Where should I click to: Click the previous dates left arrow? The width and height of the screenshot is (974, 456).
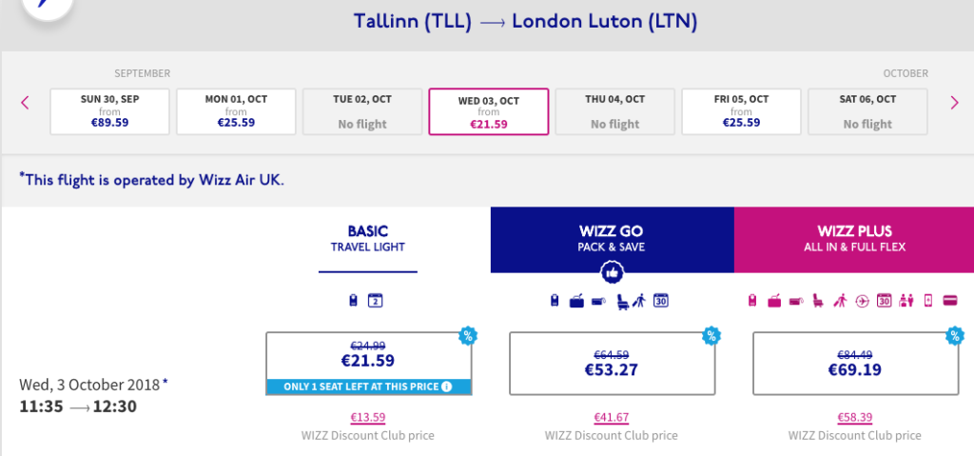(x=26, y=103)
